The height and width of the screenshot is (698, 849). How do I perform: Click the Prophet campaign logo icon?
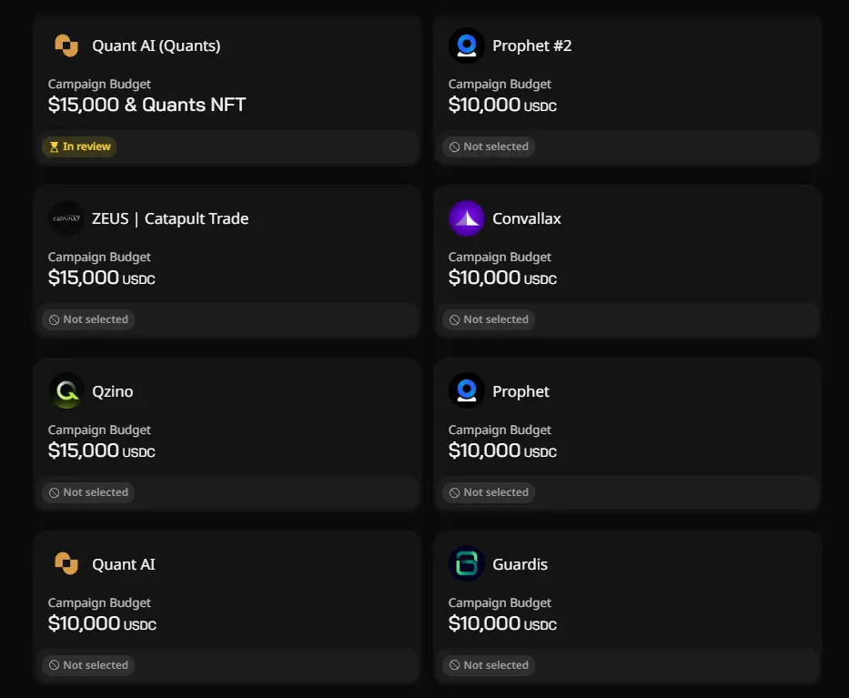point(466,391)
